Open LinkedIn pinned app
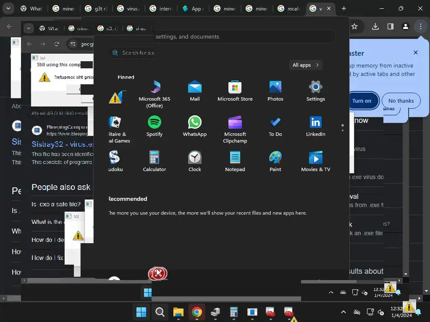Viewport: 430px width, 322px height. (x=316, y=126)
